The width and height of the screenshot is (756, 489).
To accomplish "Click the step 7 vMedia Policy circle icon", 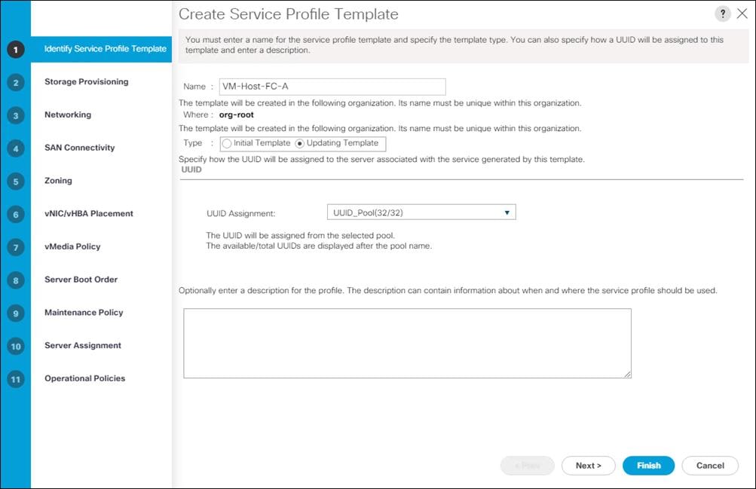I will (x=15, y=246).
